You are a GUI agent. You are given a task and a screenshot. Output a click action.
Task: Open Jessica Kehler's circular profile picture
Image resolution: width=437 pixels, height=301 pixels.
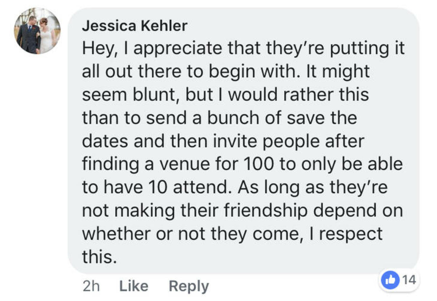(x=37, y=31)
